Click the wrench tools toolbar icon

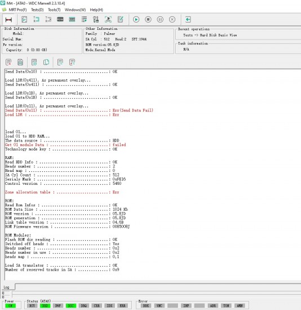96,19
